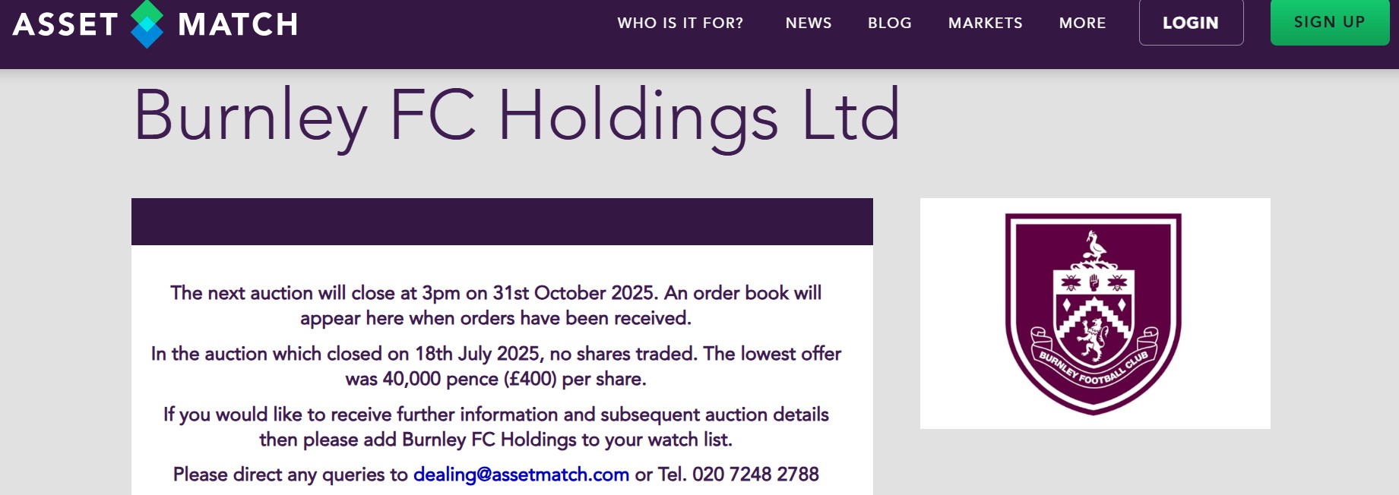Click the telephone number 020 7248 2788

tap(755, 475)
